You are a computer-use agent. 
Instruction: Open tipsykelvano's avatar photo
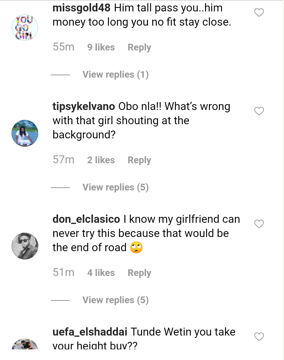point(25,133)
